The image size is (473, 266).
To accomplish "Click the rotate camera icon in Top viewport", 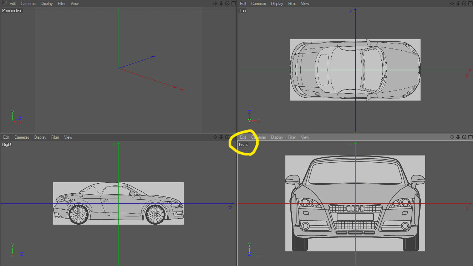I will pos(464,4).
